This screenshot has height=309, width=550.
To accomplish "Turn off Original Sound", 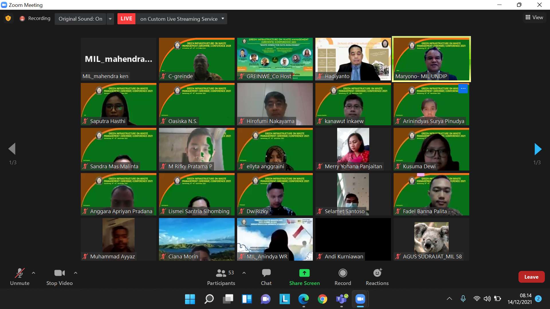I will pos(80,19).
